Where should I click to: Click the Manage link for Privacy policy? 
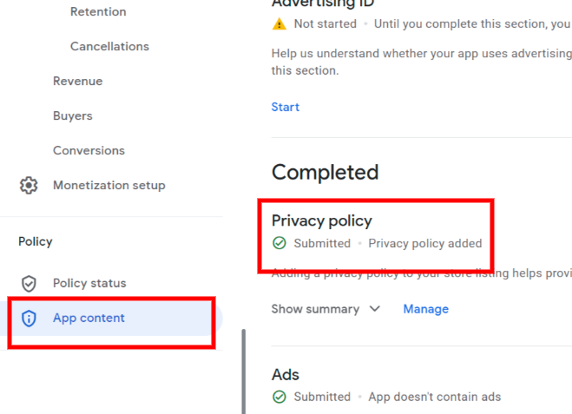pos(425,309)
